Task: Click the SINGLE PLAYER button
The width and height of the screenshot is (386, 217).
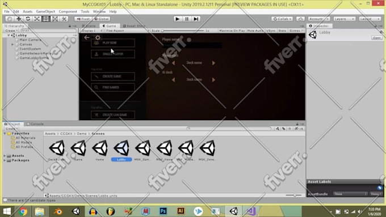Action: (113, 54)
